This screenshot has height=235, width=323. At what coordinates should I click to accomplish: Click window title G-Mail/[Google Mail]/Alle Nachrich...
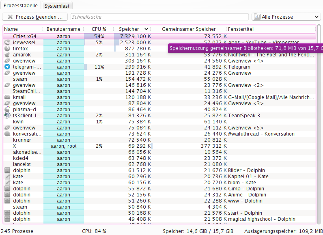click(x=271, y=97)
